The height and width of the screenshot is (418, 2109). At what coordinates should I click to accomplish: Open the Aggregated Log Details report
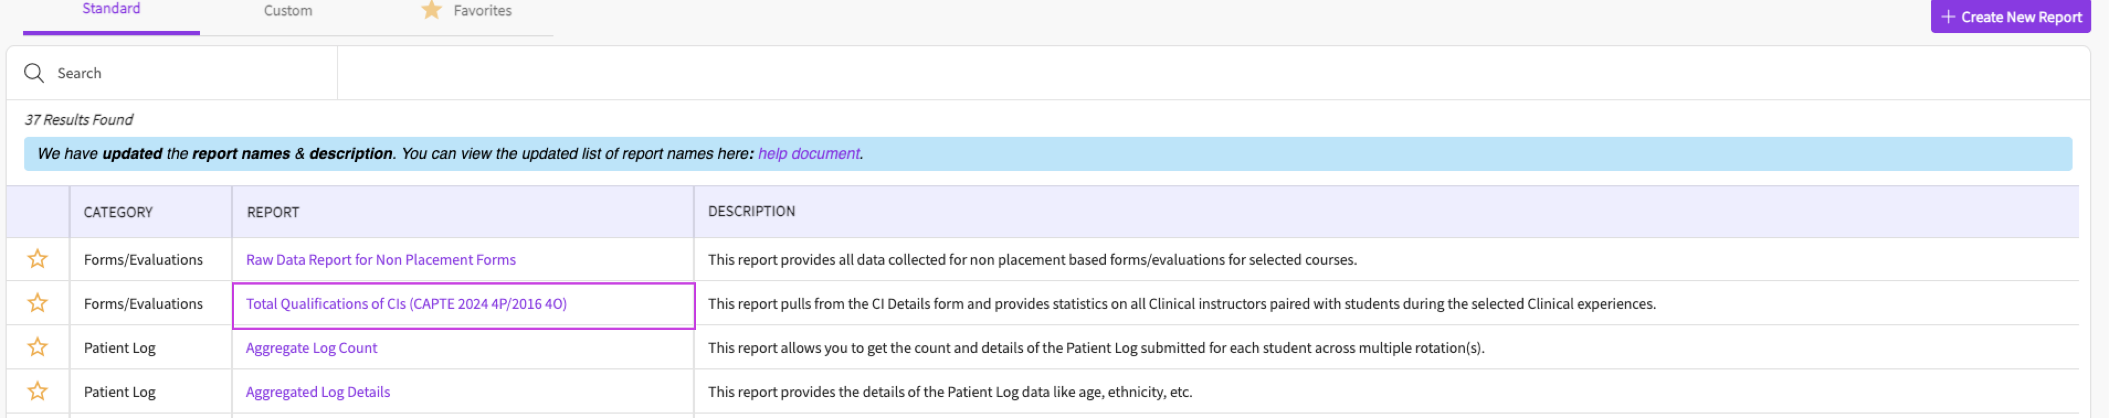point(318,392)
